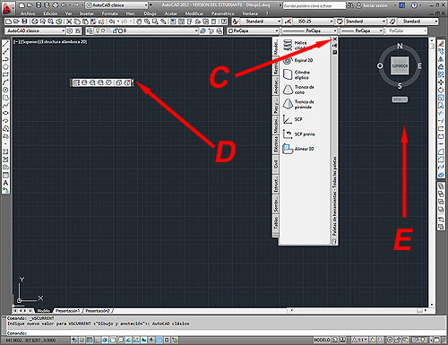Select the Tronco de cono tool
This screenshot has width=448, height=345.
298,90
